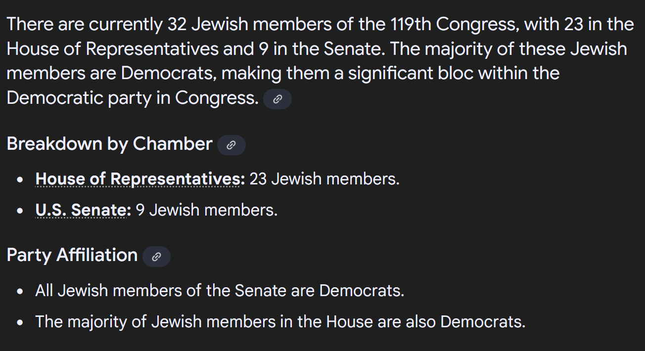Screen dimensions: 645x351
Task: Click link icon beside Party Affiliation heading
Action: pyautogui.click(x=156, y=257)
